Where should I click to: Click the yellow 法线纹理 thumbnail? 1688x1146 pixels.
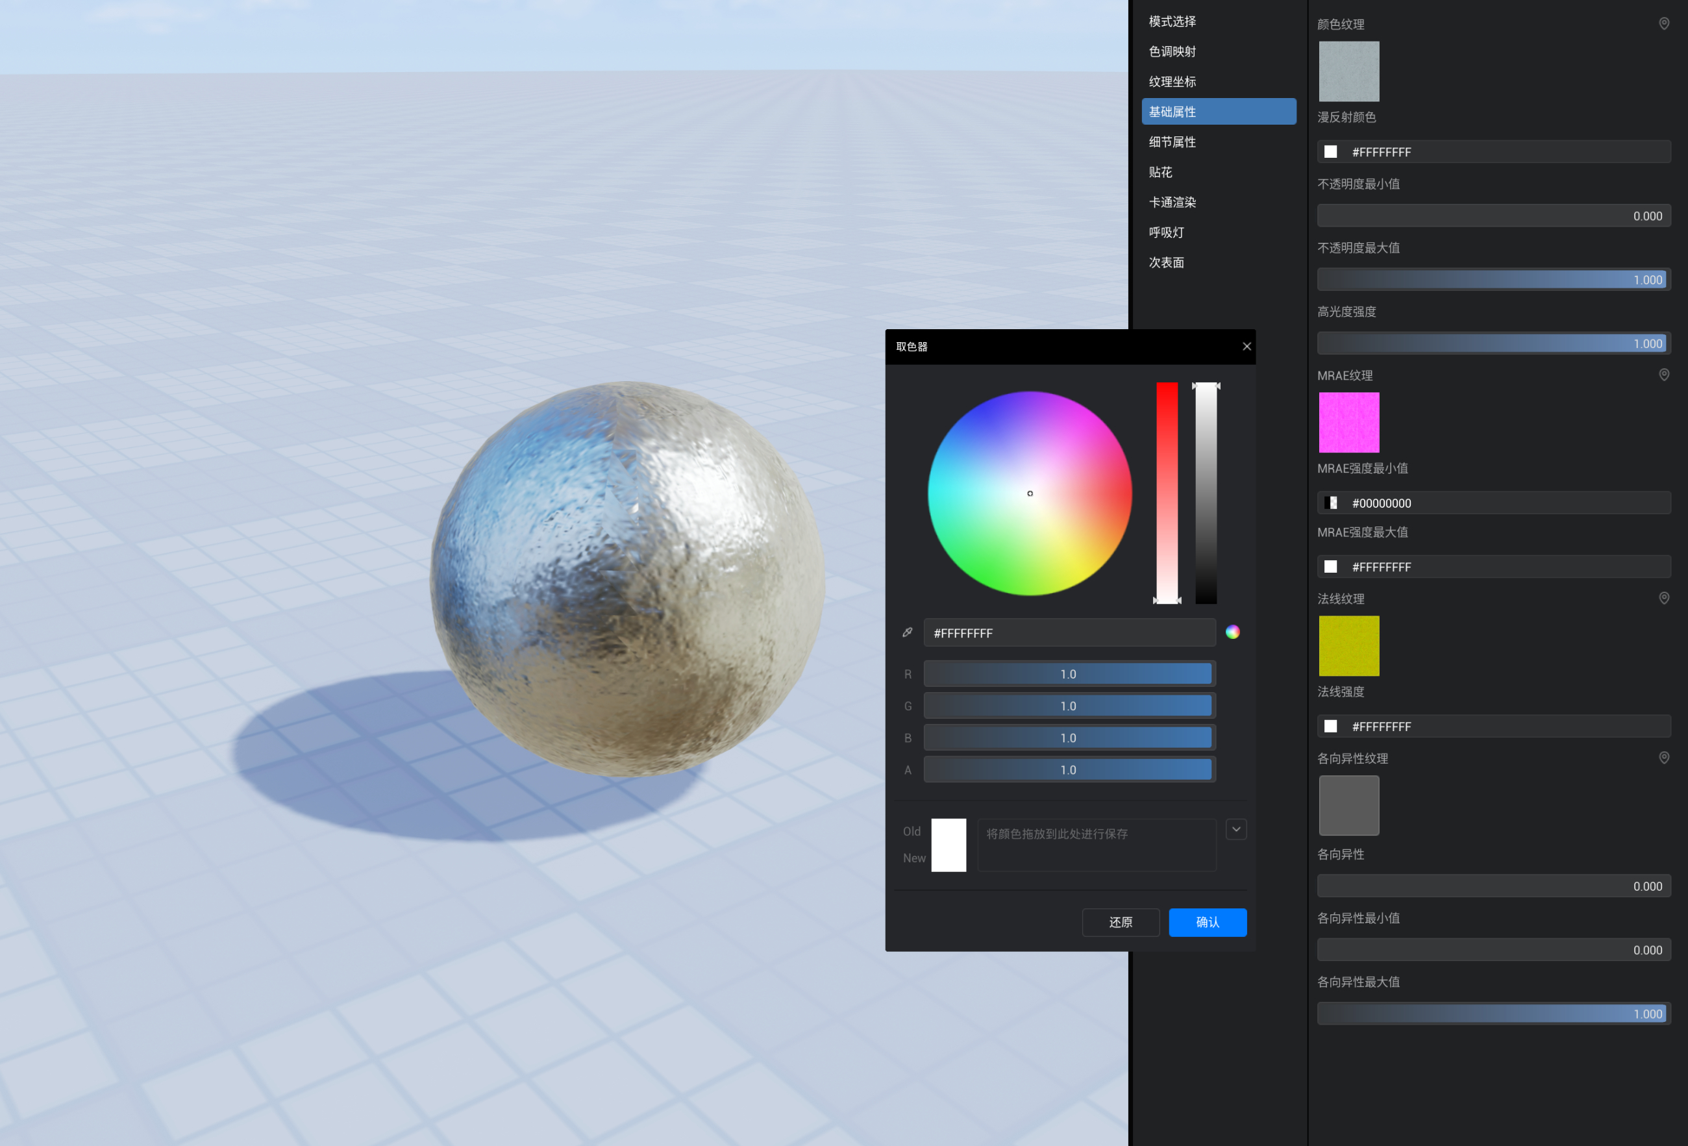(x=1349, y=646)
